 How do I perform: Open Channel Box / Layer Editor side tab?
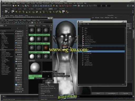[x=133, y=22]
